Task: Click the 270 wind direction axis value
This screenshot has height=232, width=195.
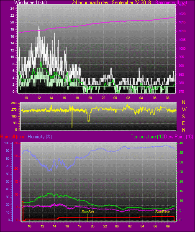Action: pyautogui.click(x=14, y=110)
